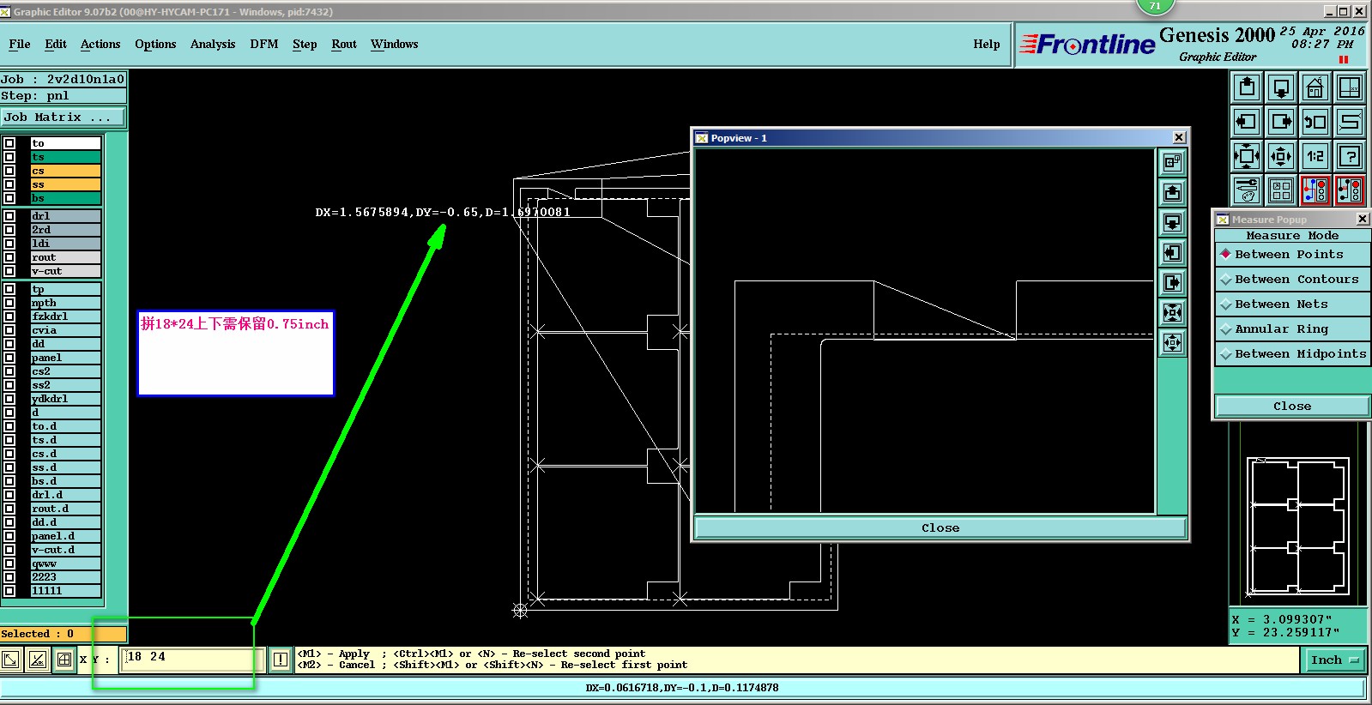Toggle the checkbox for layer to
The height and width of the screenshot is (705, 1372).
click(9, 143)
